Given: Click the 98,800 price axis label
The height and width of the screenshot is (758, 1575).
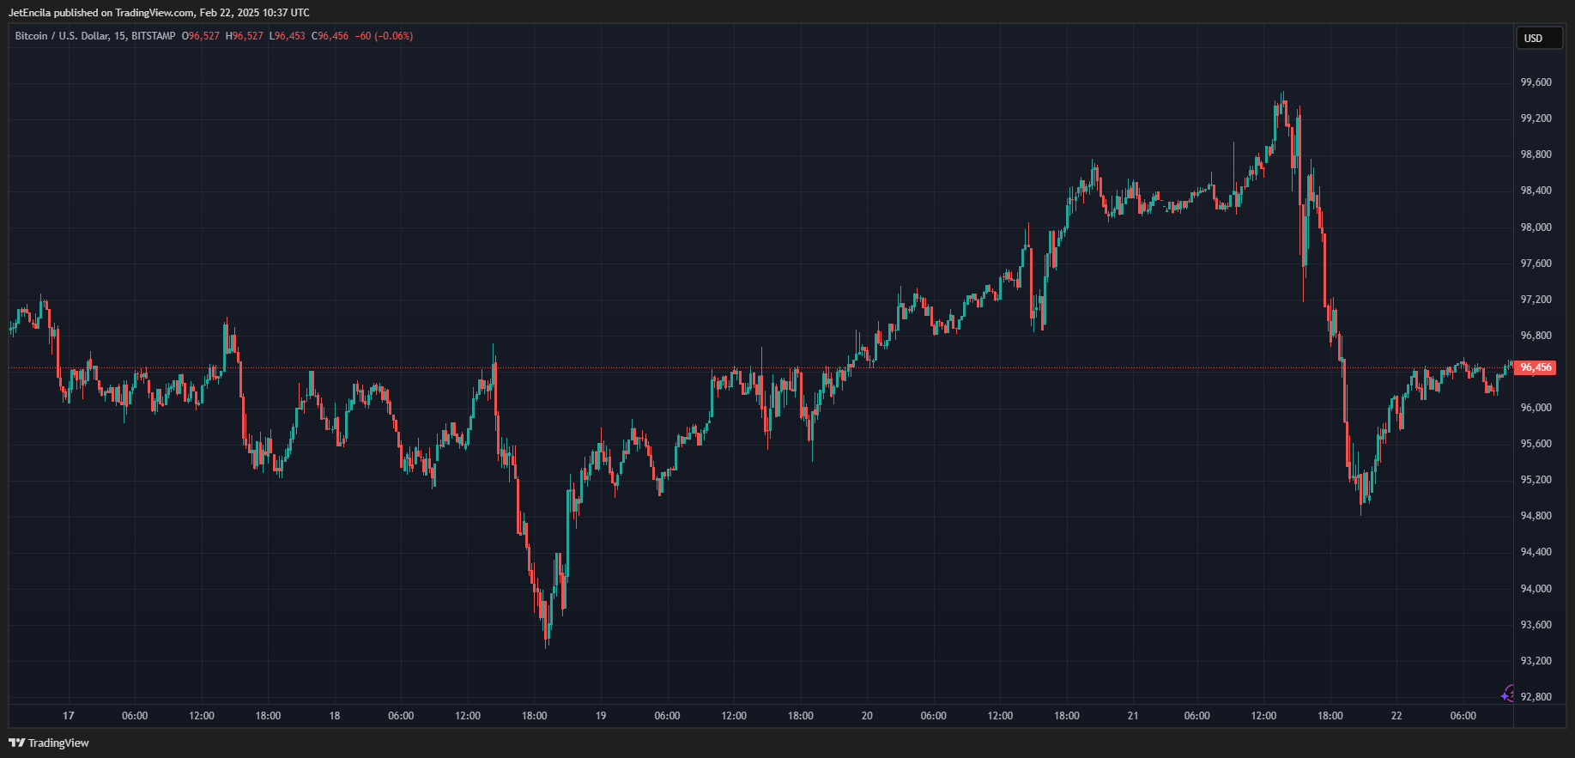Looking at the screenshot, I should pos(1536,155).
